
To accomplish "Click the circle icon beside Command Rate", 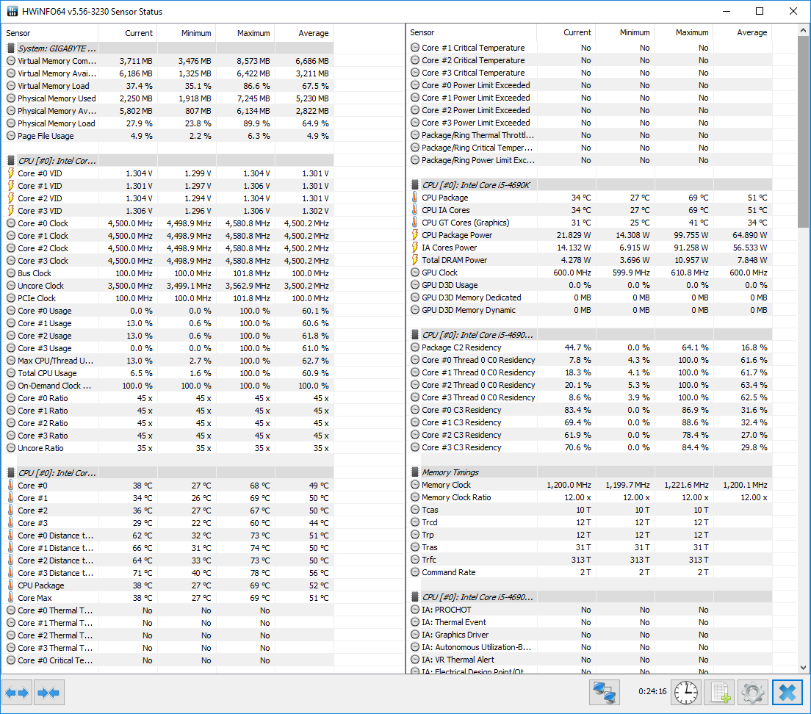I will 415,572.
